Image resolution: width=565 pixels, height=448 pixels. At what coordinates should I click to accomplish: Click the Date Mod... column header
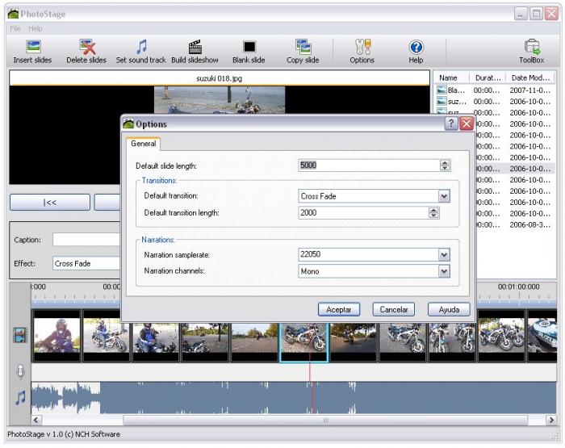coord(530,77)
